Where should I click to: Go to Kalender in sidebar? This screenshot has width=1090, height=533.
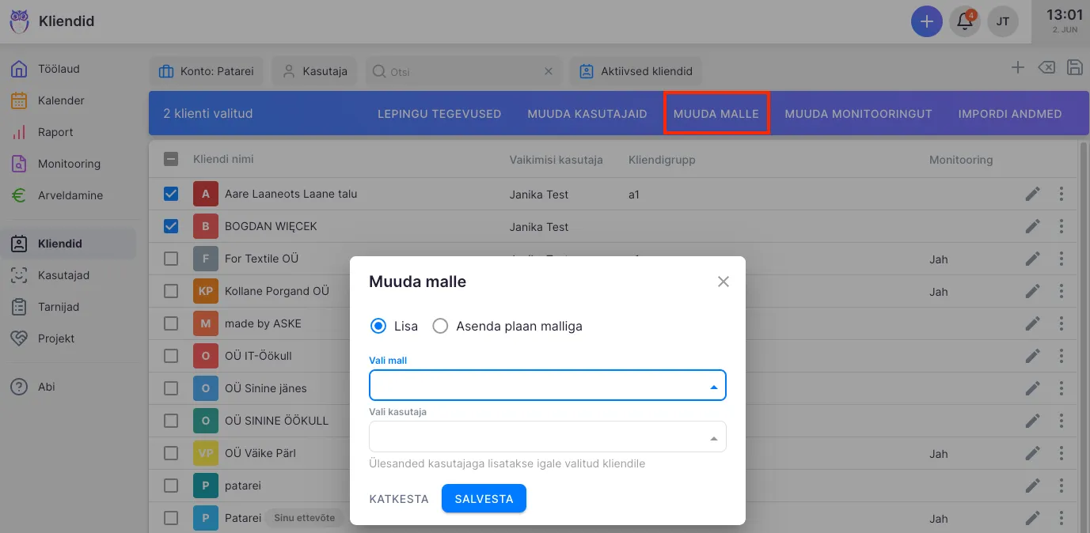pyautogui.click(x=61, y=100)
